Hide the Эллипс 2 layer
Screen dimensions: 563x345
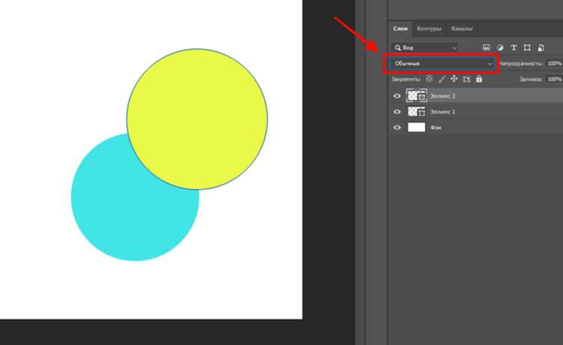(x=397, y=96)
